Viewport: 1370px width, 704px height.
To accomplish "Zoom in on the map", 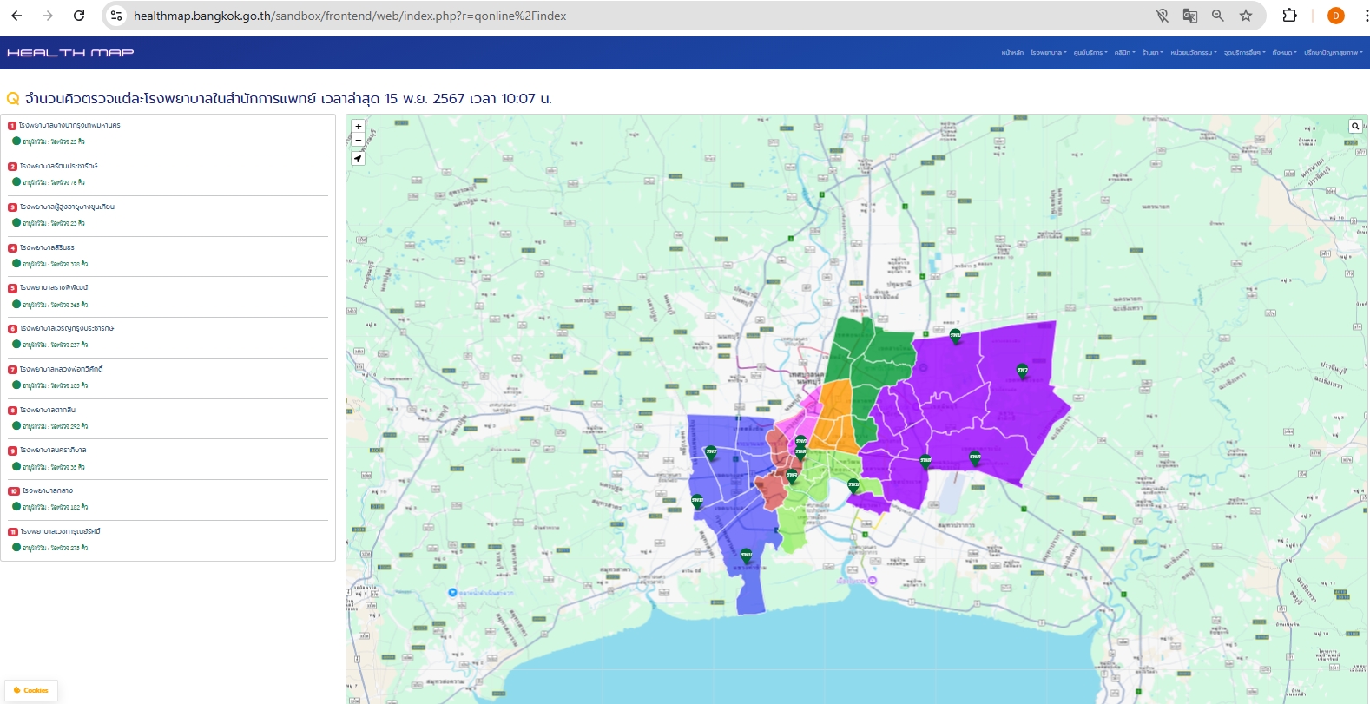I will coord(358,127).
